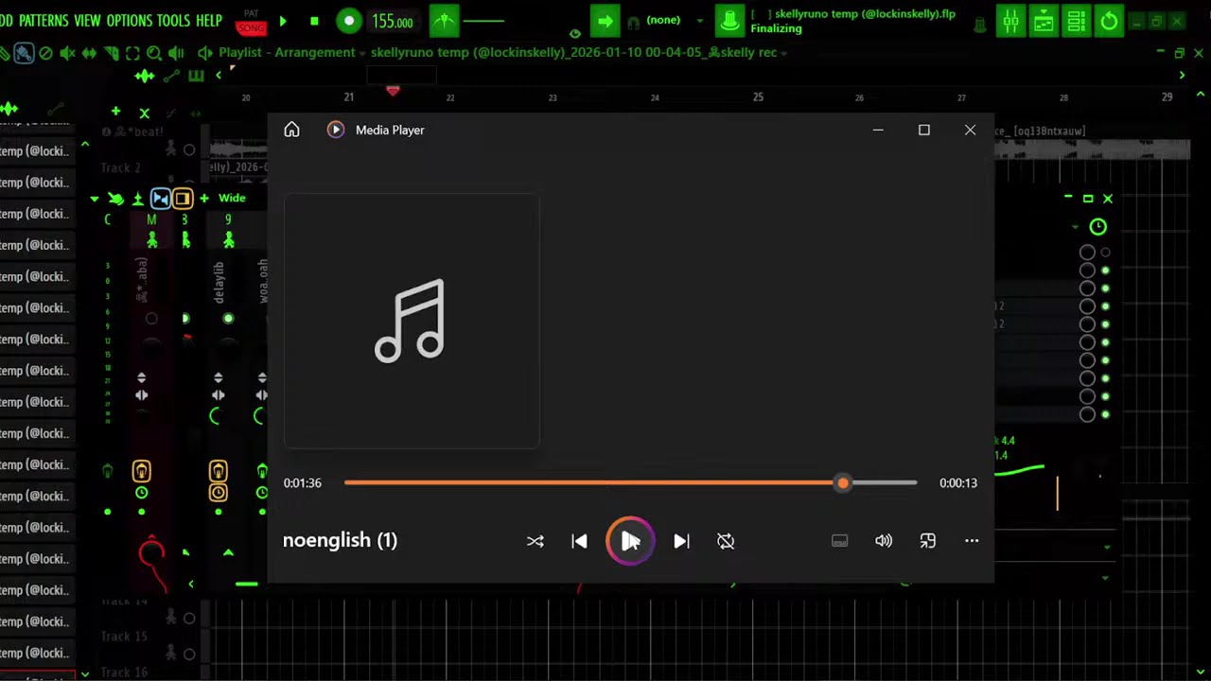Viewport: 1211px width, 681px height.
Task: Open mixer options green down-arrow menu
Action: tap(94, 199)
